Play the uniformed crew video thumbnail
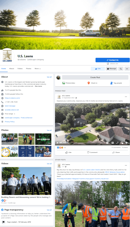Screen dimensions: 130x227 pyautogui.click(x=26, y=181)
